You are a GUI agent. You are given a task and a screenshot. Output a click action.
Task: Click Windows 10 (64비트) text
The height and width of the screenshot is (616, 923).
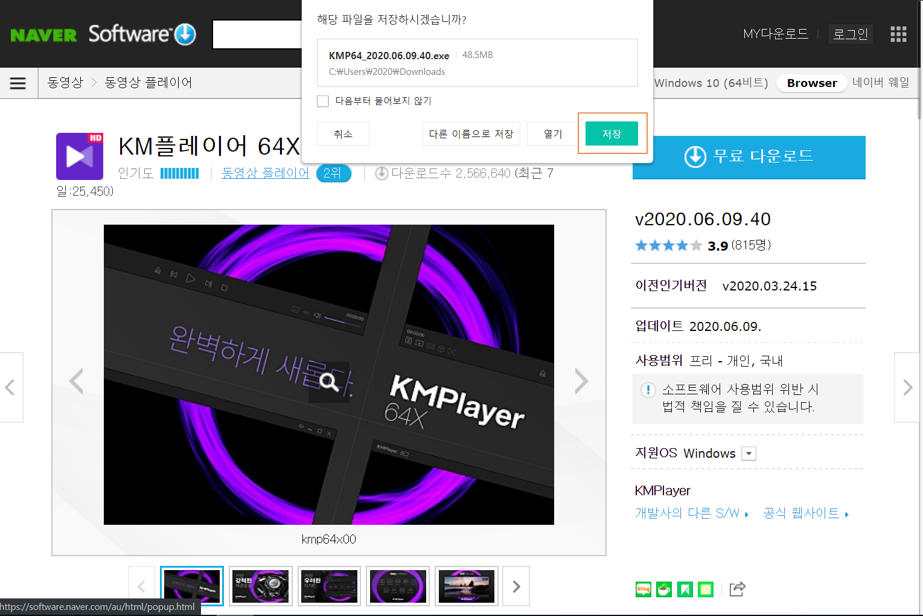(711, 83)
